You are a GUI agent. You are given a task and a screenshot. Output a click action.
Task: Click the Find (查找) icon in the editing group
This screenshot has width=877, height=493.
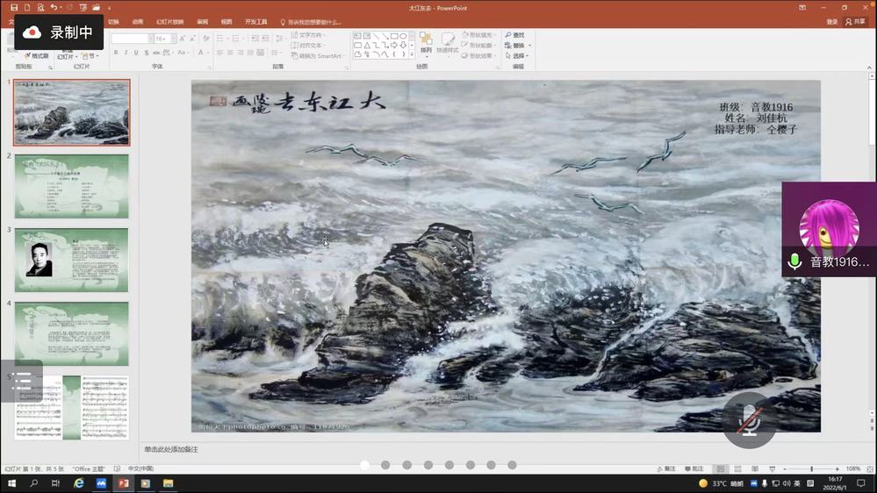point(508,35)
